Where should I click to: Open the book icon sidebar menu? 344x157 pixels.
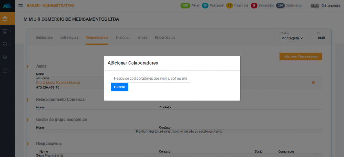(x=5, y=31)
